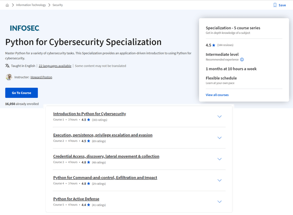Open Information Technology breadcrumb

click(x=30, y=5)
